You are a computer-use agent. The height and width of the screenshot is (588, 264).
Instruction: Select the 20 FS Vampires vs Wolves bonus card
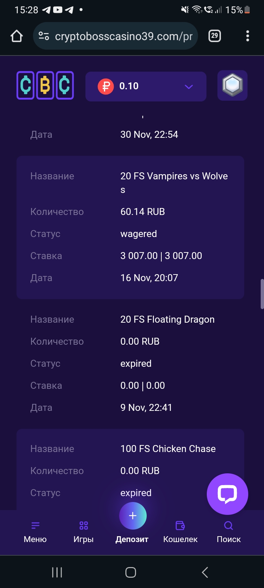coord(130,227)
